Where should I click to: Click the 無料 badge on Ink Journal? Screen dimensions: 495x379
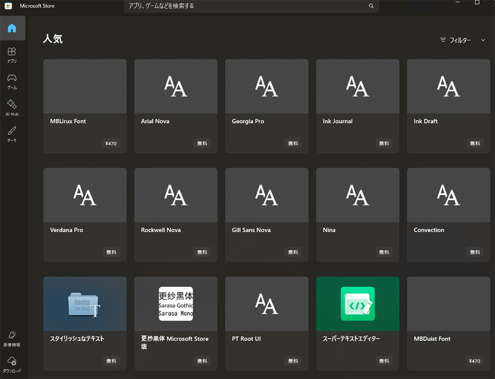384,143
